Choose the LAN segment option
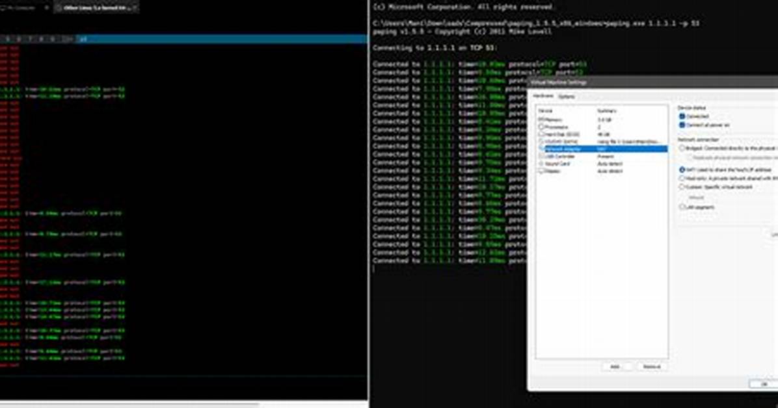The image size is (778, 408). pos(682,207)
